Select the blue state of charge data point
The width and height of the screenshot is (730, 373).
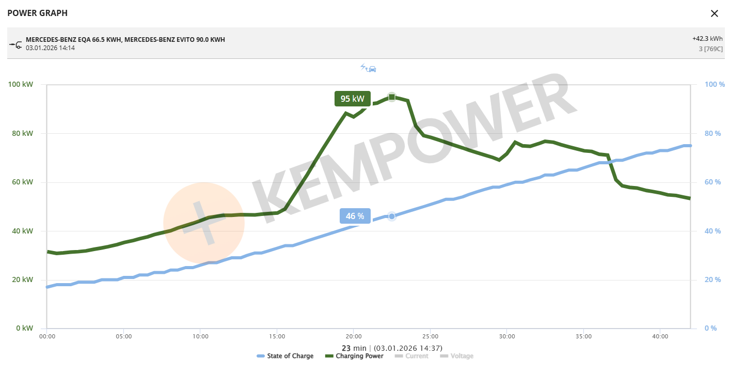(x=392, y=216)
